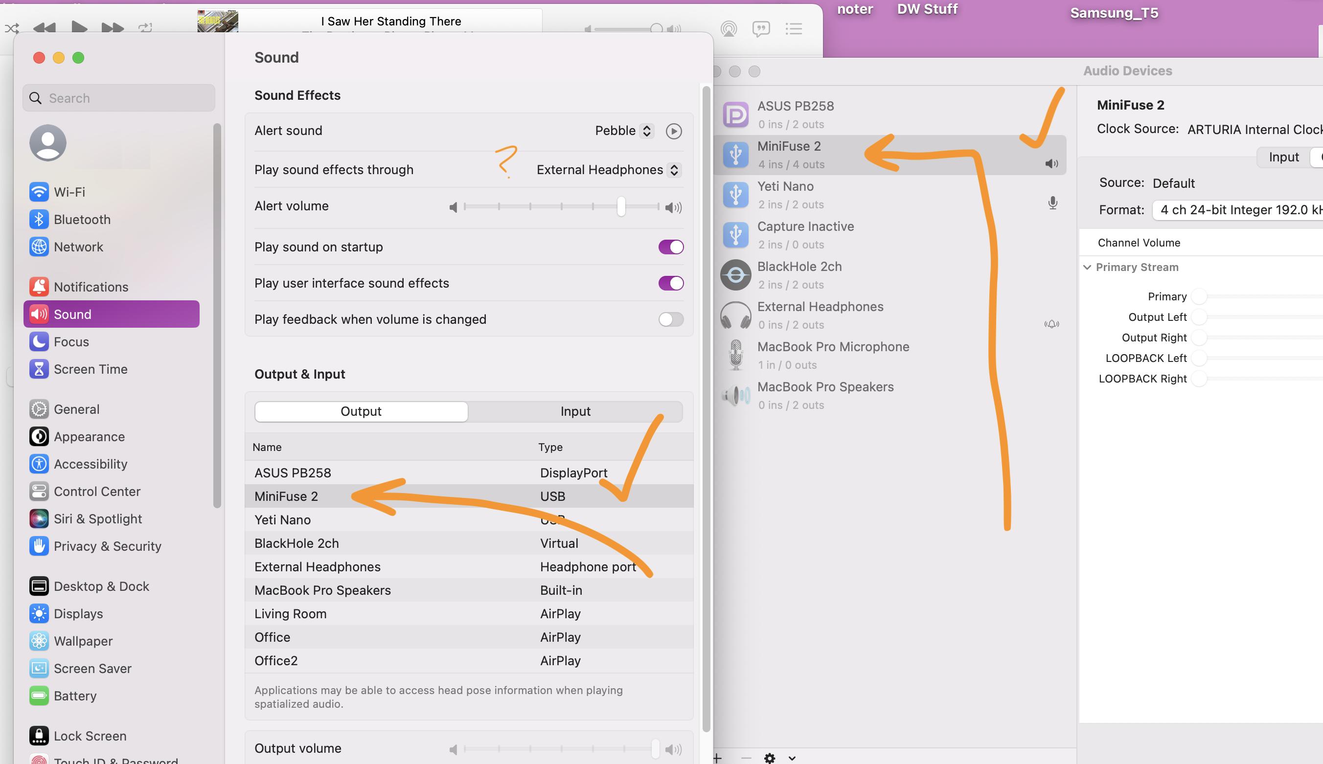The height and width of the screenshot is (764, 1323).
Task: Open gear action menu in Audio Devices
Action: coord(769,758)
